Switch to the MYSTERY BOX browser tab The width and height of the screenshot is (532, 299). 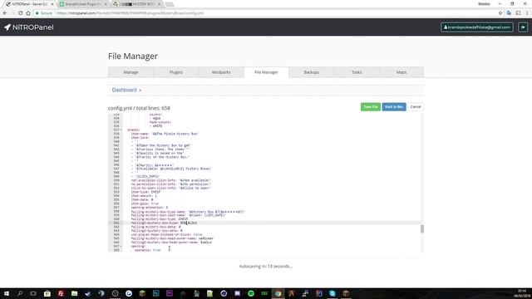pyautogui.click(x=137, y=4)
